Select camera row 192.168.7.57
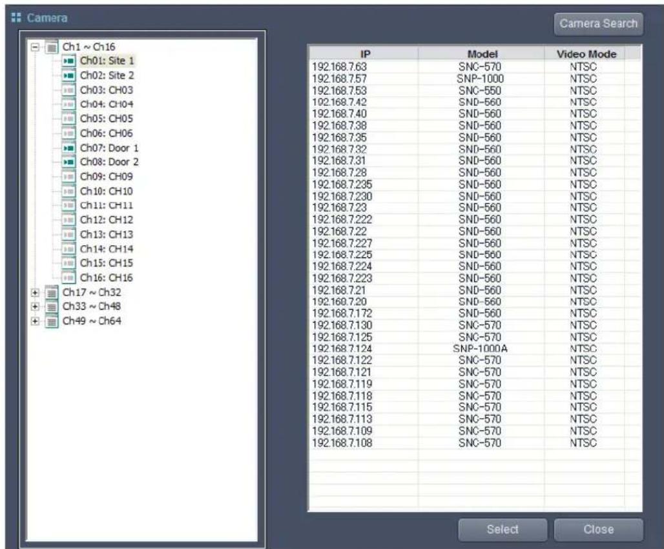Image resolution: width=664 pixels, height=549 pixels. click(x=475, y=79)
